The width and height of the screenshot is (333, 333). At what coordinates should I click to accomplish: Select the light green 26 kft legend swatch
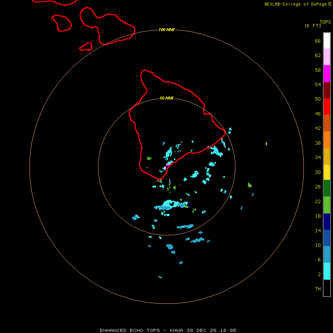click(x=327, y=205)
